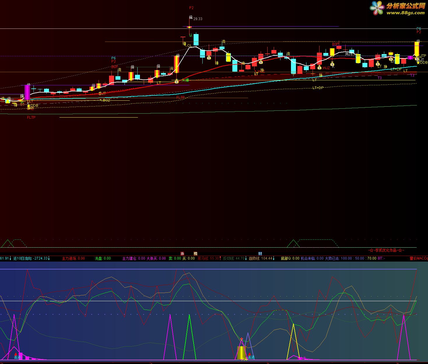The width and height of the screenshot is (428, 364).
Task: Click the P2 label above the price peak
Action: 191,8
